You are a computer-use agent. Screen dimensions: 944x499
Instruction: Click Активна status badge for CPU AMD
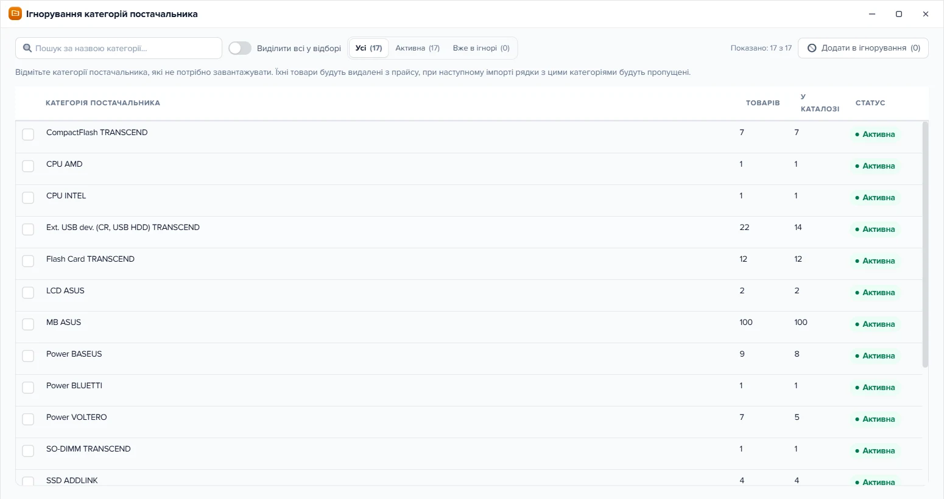tap(875, 166)
